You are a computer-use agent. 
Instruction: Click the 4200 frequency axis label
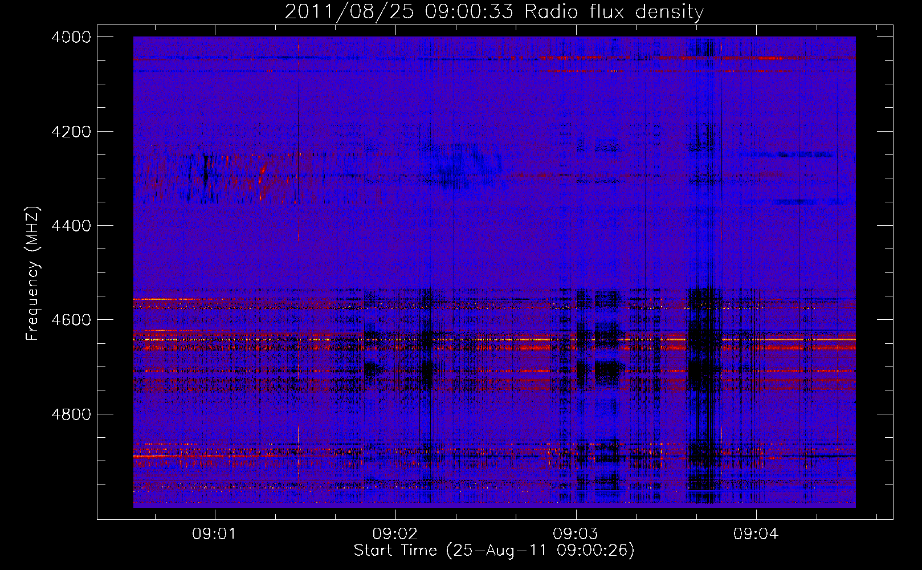(71, 132)
